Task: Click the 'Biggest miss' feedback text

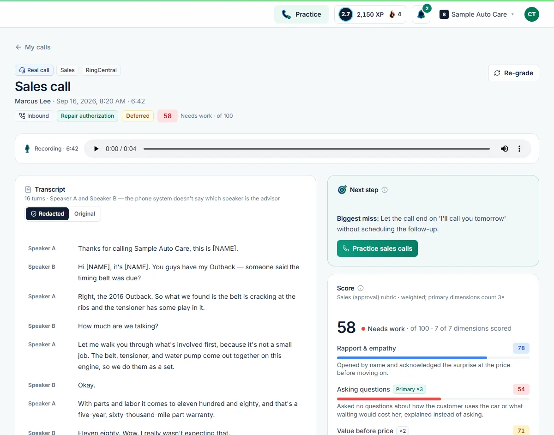Action: coord(422,224)
